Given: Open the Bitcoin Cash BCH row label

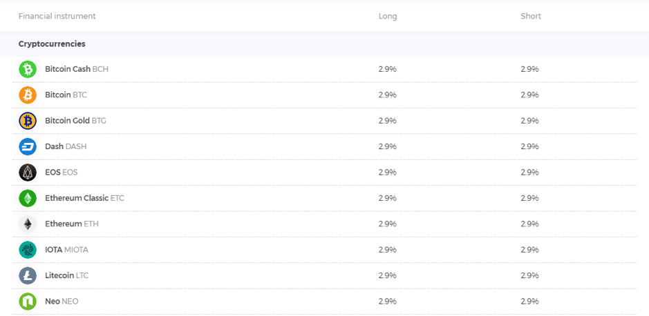Looking at the screenshot, I should (77, 69).
